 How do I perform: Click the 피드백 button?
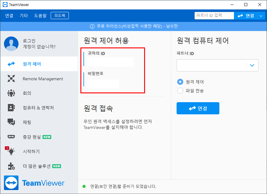[60, 16]
